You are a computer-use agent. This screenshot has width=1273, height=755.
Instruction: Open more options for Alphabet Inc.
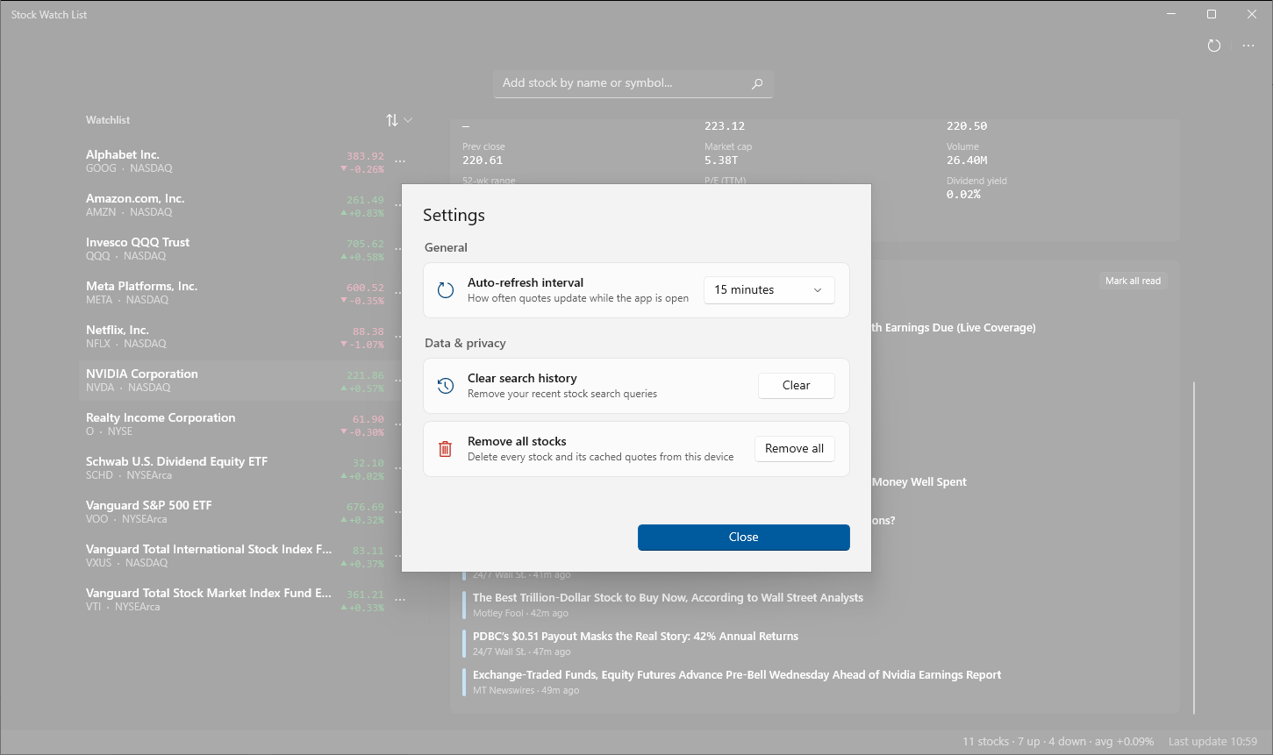pos(400,161)
